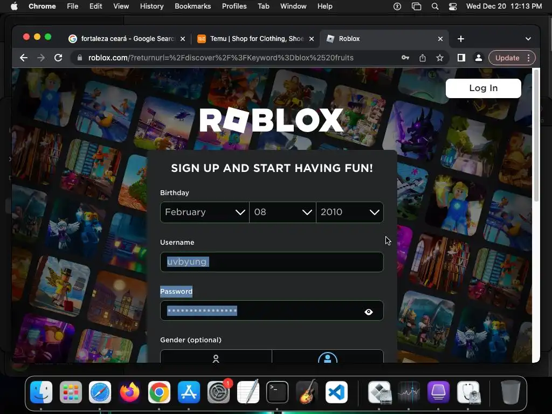The width and height of the screenshot is (552, 414).
Task: Close the Temu tab
Action: coord(312,39)
